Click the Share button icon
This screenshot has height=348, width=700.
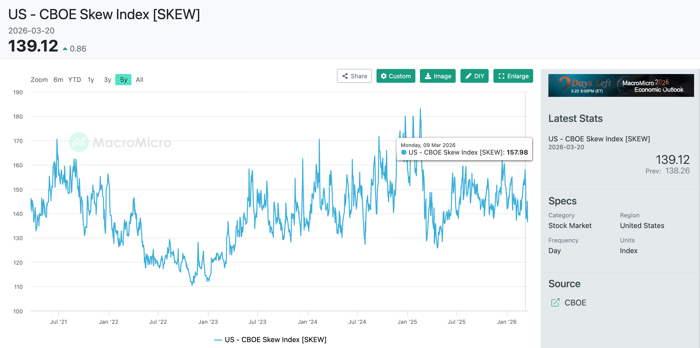pyautogui.click(x=345, y=76)
